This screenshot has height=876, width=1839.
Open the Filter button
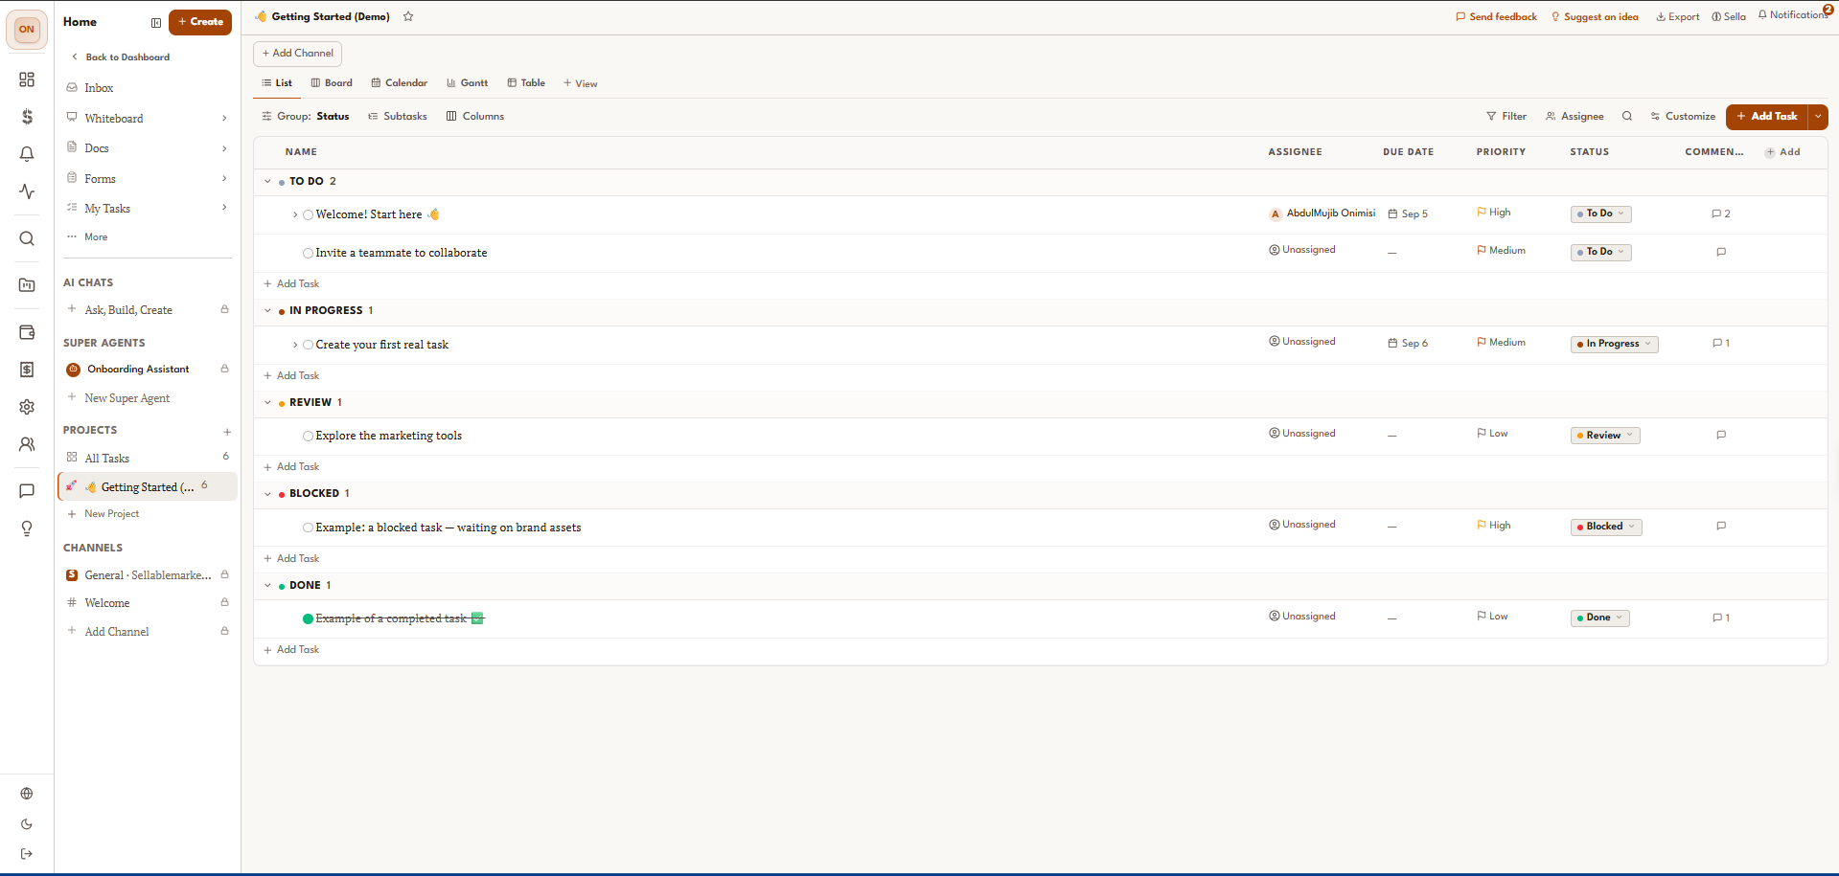pos(1506,116)
